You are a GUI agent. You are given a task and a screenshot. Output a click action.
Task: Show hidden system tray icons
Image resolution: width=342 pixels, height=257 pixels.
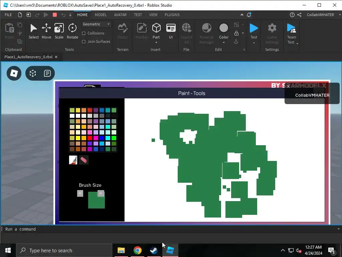click(x=283, y=250)
